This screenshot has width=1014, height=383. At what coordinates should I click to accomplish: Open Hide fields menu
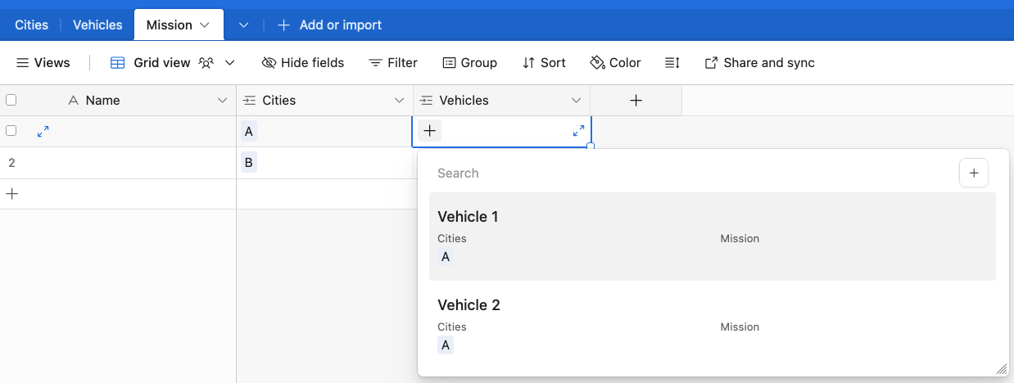coord(303,62)
